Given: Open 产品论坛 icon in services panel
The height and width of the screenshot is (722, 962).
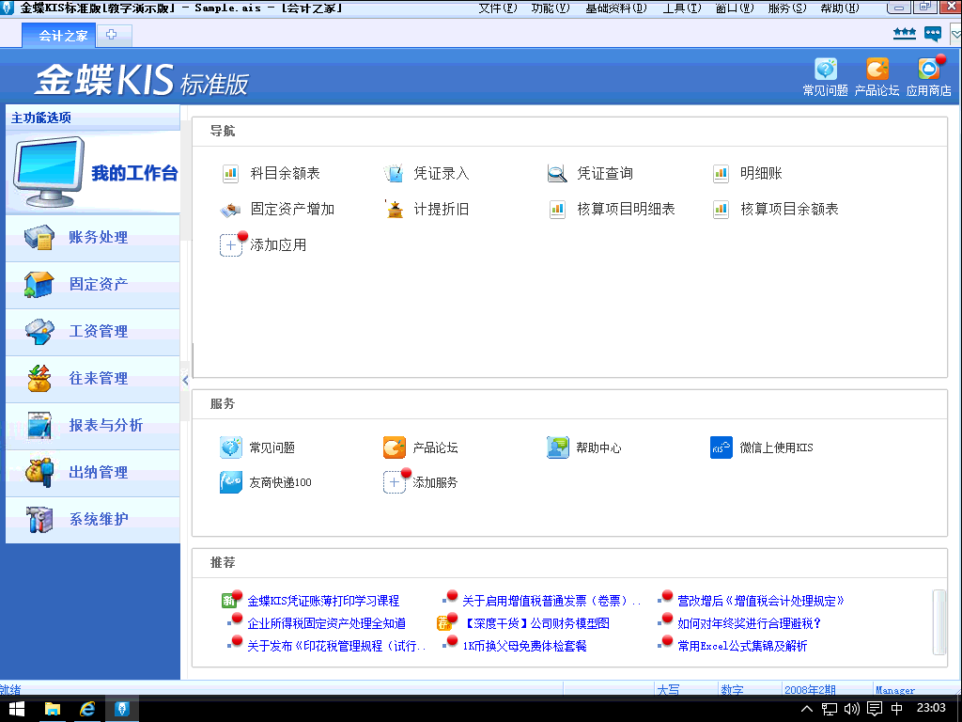Looking at the screenshot, I should coord(394,447).
